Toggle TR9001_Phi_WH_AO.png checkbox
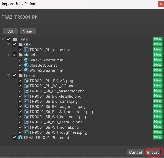This screenshot has height=158, width=164. point(20,86)
